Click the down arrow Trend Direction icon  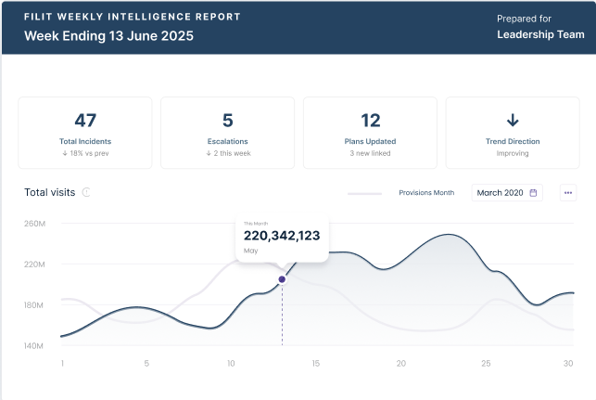(512, 121)
